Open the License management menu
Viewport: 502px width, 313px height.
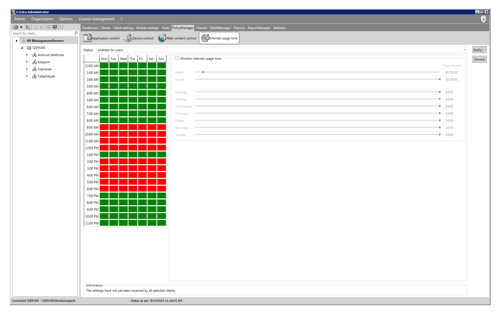(x=97, y=19)
